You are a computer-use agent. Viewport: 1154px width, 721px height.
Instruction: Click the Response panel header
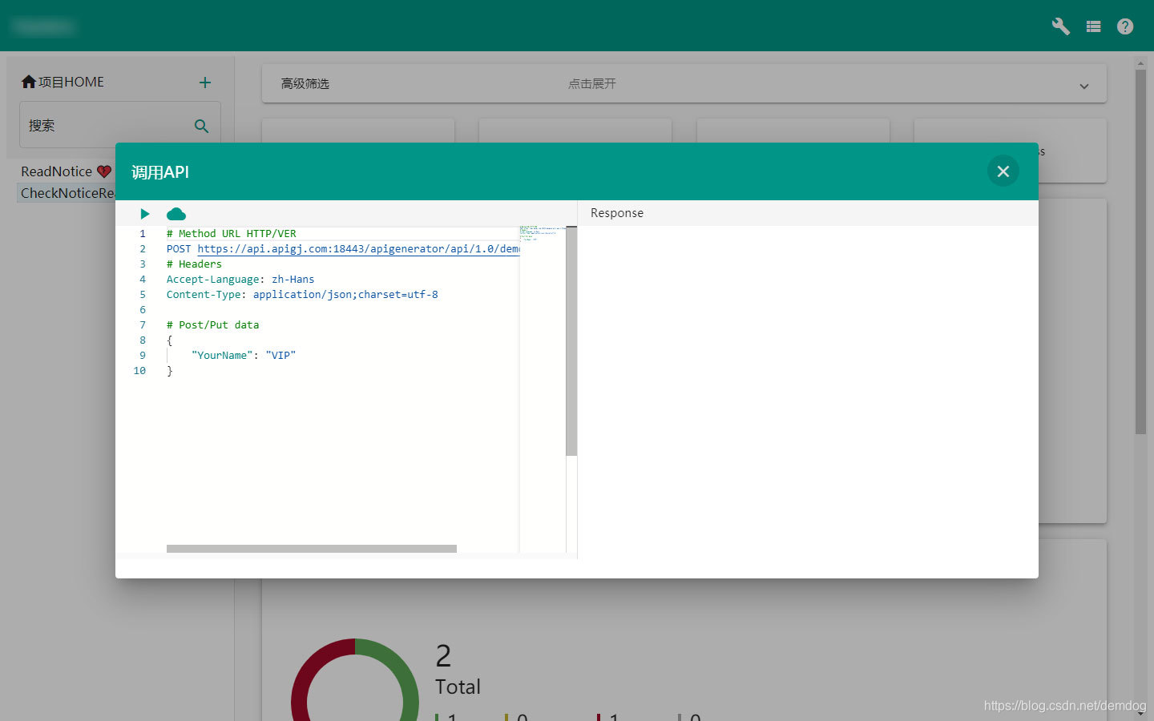point(808,213)
